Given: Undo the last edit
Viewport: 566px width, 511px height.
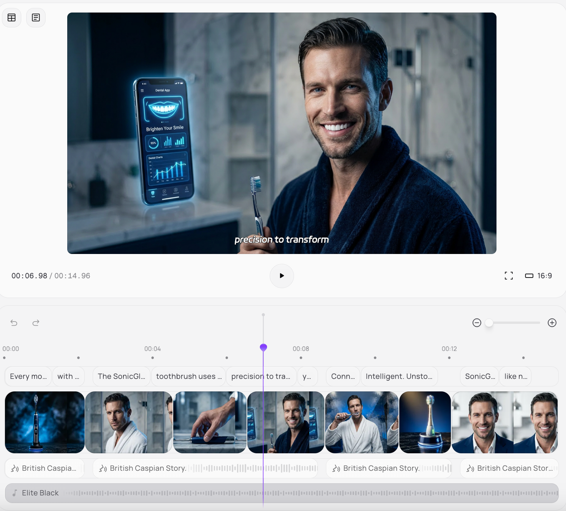Looking at the screenshot, I should [14, 323].
